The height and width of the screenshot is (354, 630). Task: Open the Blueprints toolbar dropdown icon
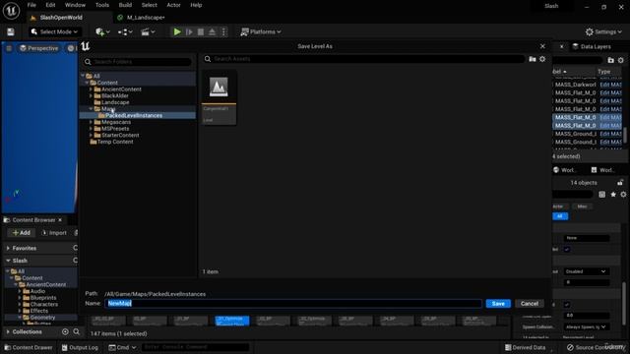point(125,31)
